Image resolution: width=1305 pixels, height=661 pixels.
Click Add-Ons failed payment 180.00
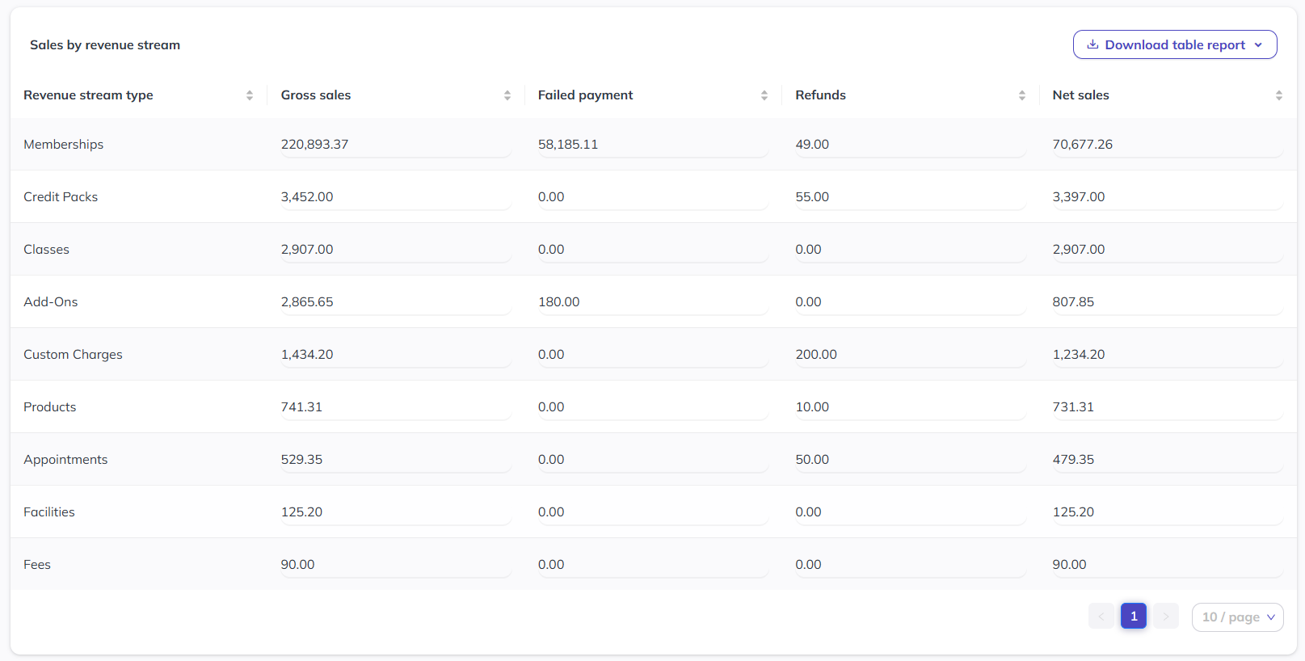click(559, 301)
